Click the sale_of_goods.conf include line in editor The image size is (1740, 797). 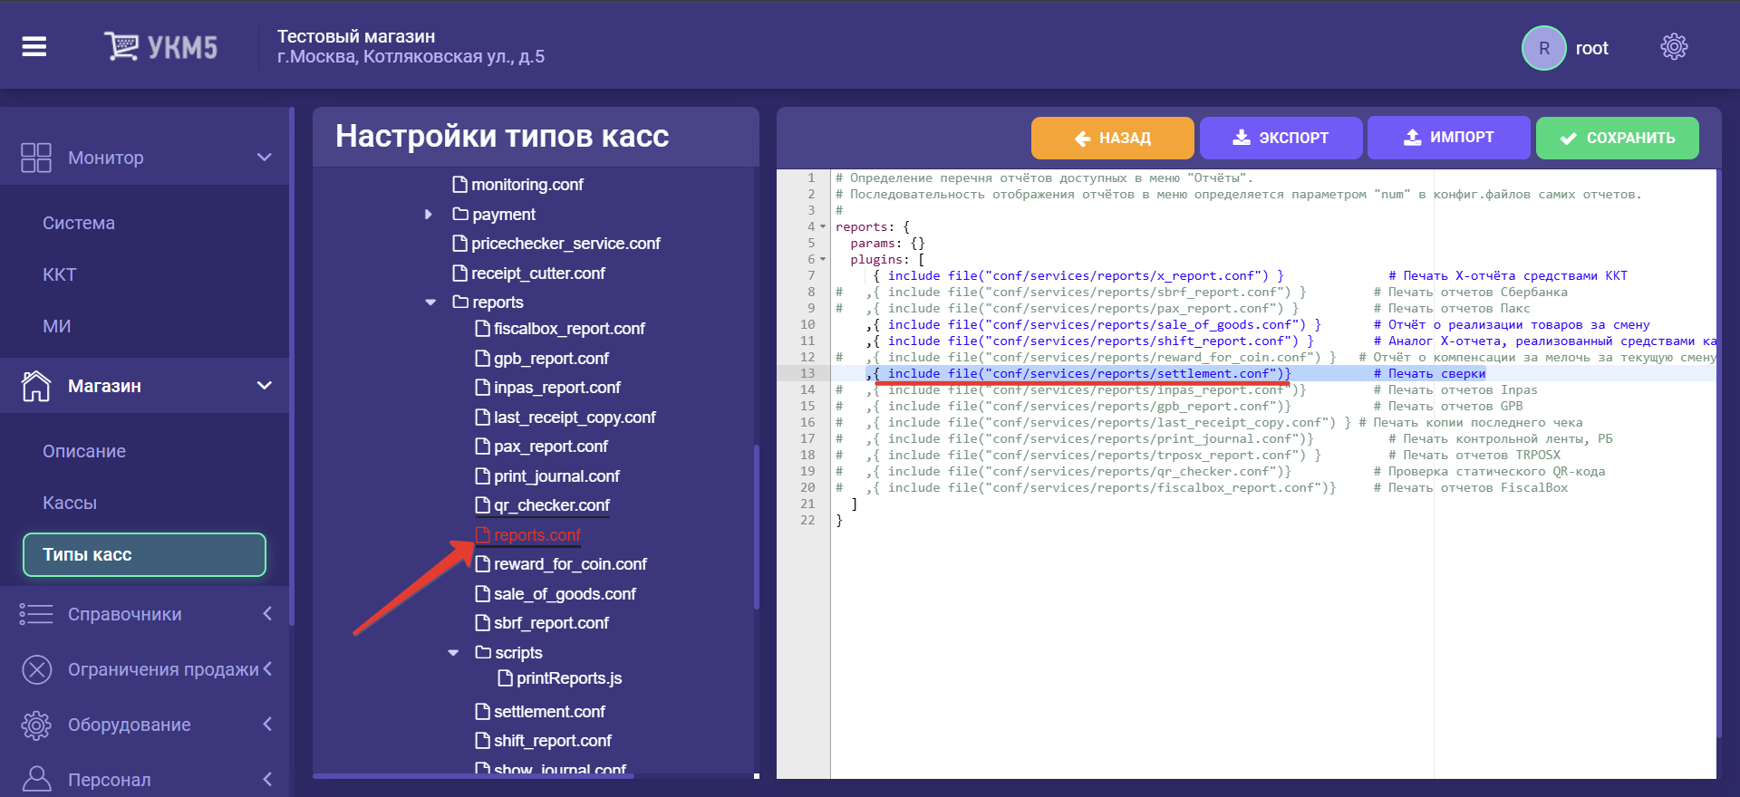point(1093,325)
